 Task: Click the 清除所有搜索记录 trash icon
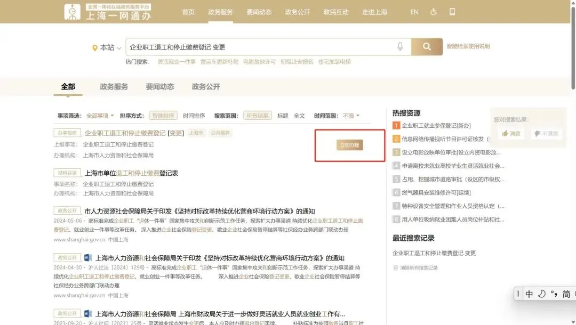[x=395, y=268]
